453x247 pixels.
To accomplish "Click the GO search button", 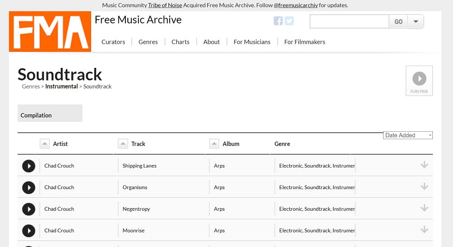I will [399, 21].
